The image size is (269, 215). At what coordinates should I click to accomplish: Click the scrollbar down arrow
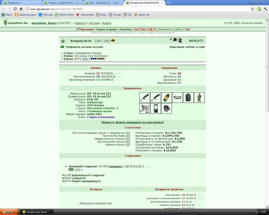(267, 207)
